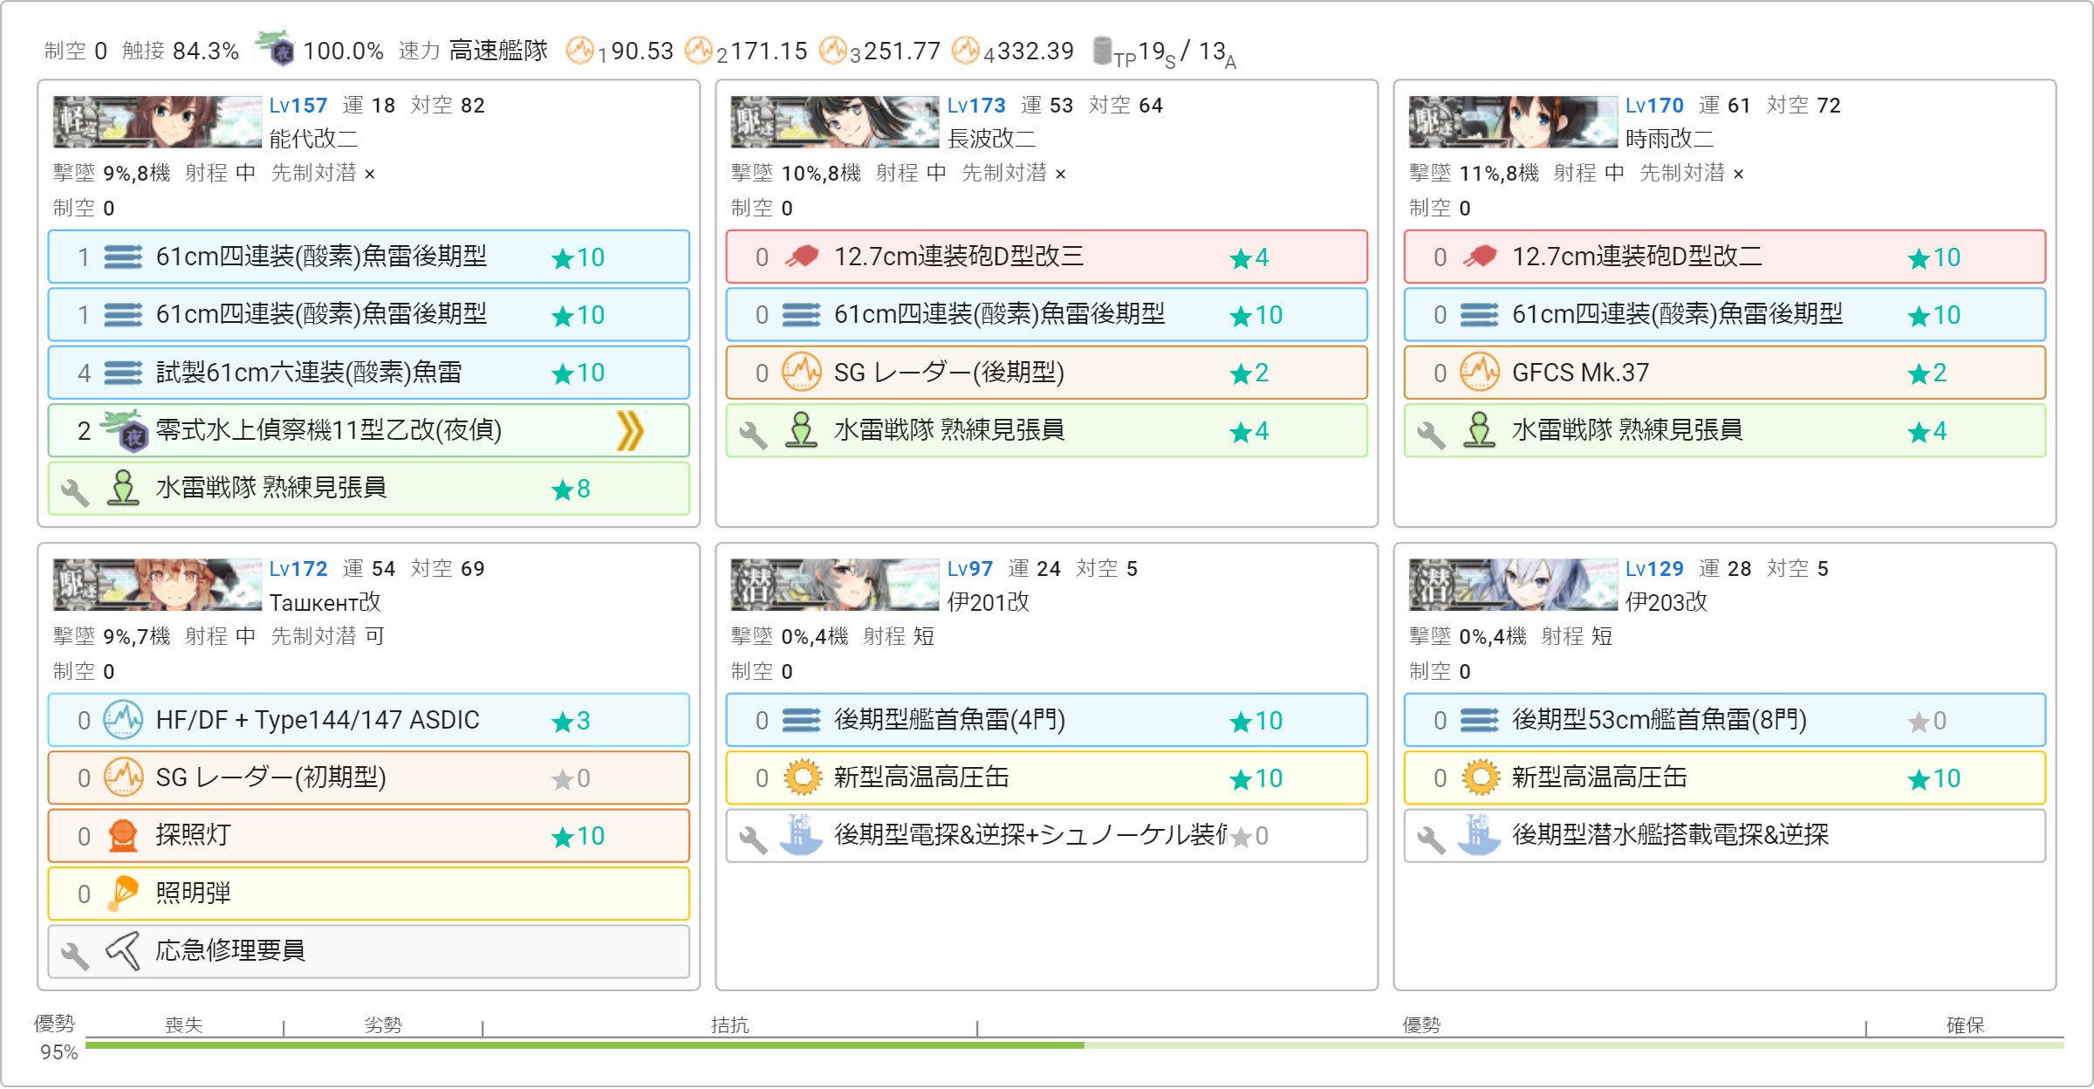The width and height of the screenshot is (2094, 1089).
Task: Click 触接 84.3% contact rate
Action: (181, 51)
